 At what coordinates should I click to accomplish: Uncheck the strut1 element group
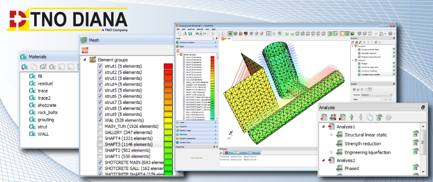[100, 66]
